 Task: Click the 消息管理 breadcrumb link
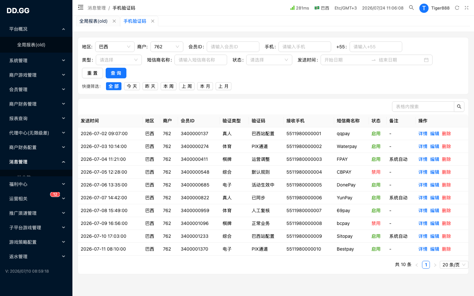tap(97, 8)
